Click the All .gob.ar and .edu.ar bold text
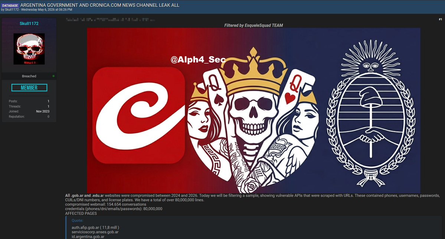Viewport: 445px width, 239px height. [x=85, y=196]
